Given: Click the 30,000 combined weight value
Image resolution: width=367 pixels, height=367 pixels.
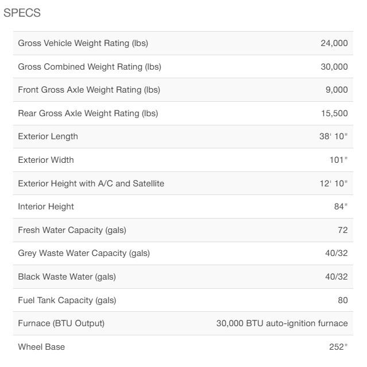Looking at the screenshot, I should pos(334,67).
